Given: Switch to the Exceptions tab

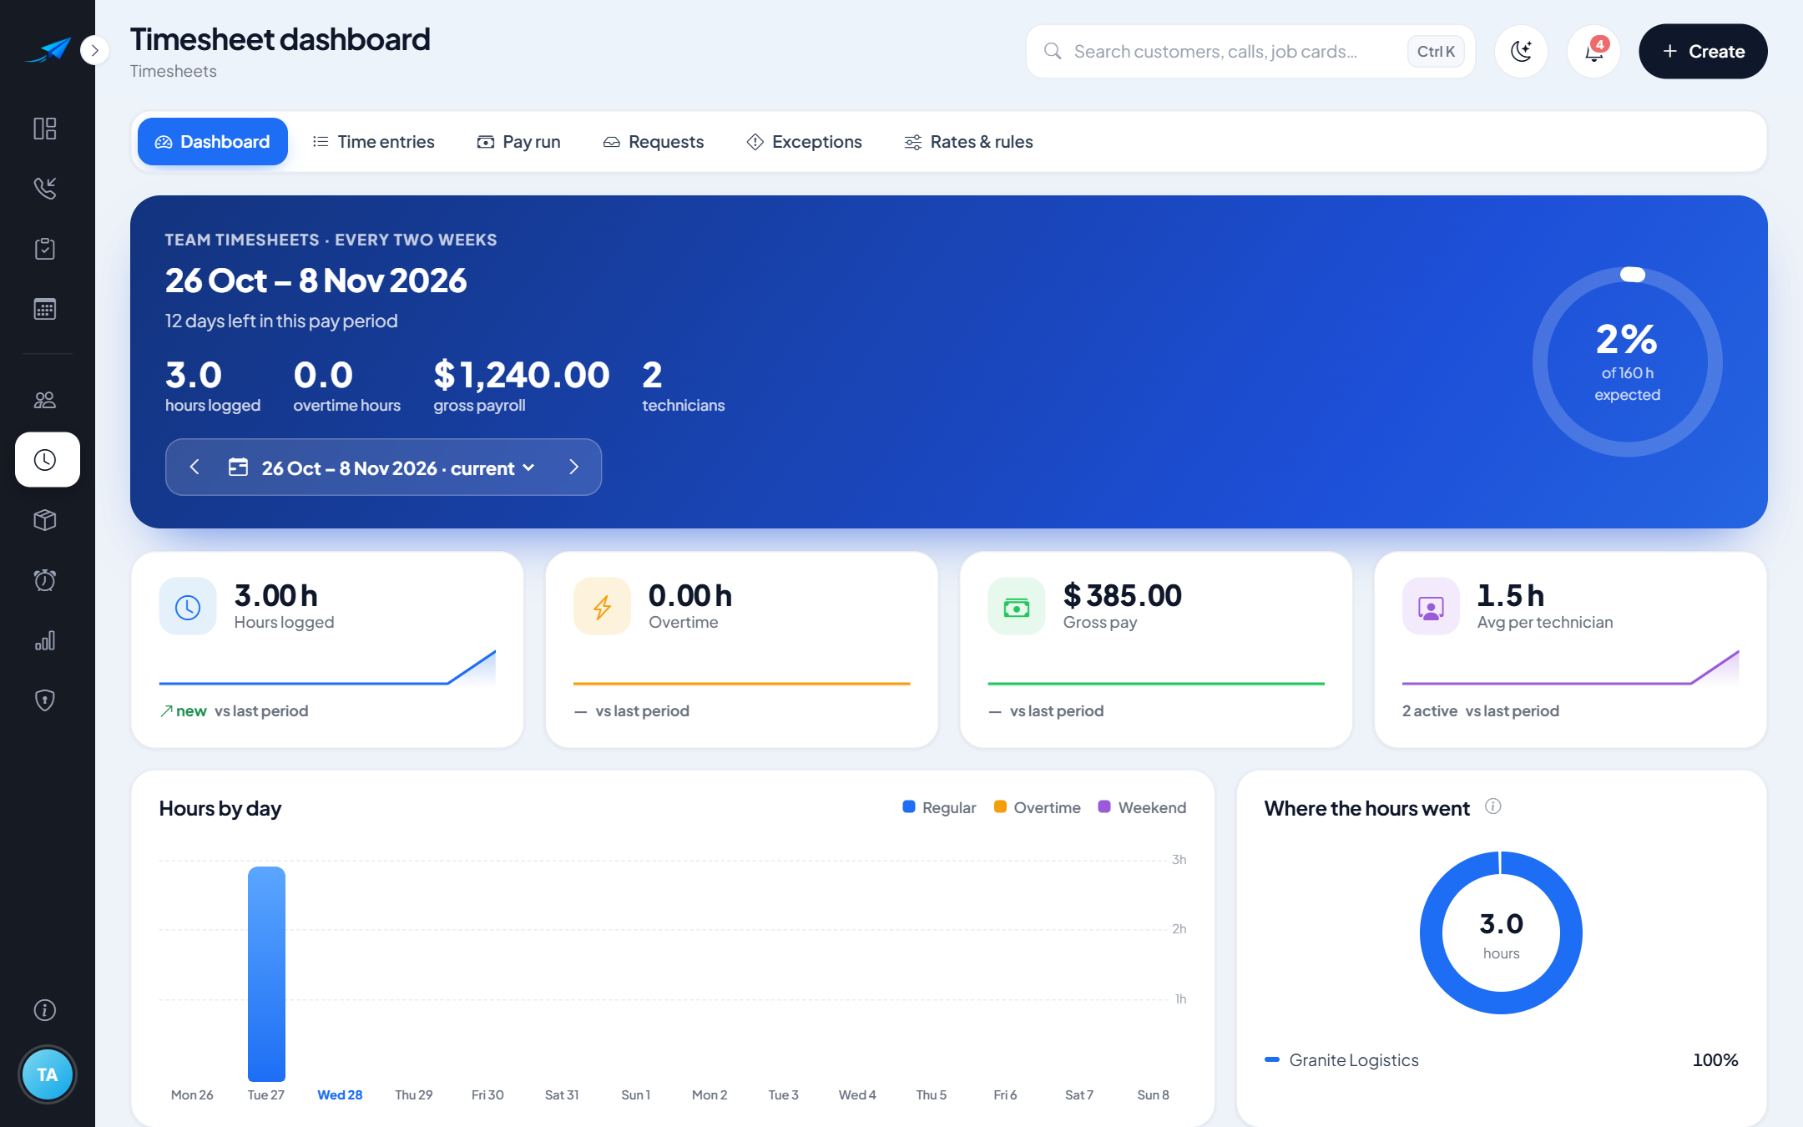Looking at the screenshot, I should coord(804,142).
